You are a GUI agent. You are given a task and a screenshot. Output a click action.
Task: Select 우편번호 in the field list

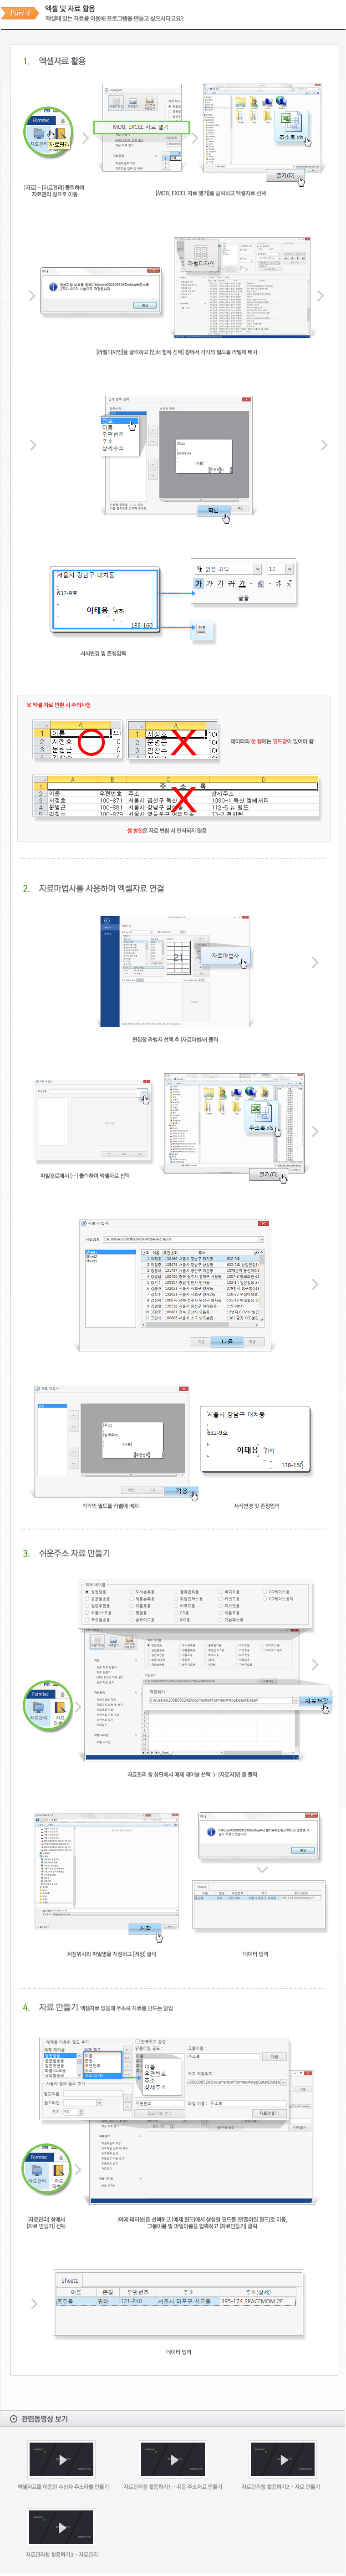coord(113,434)
